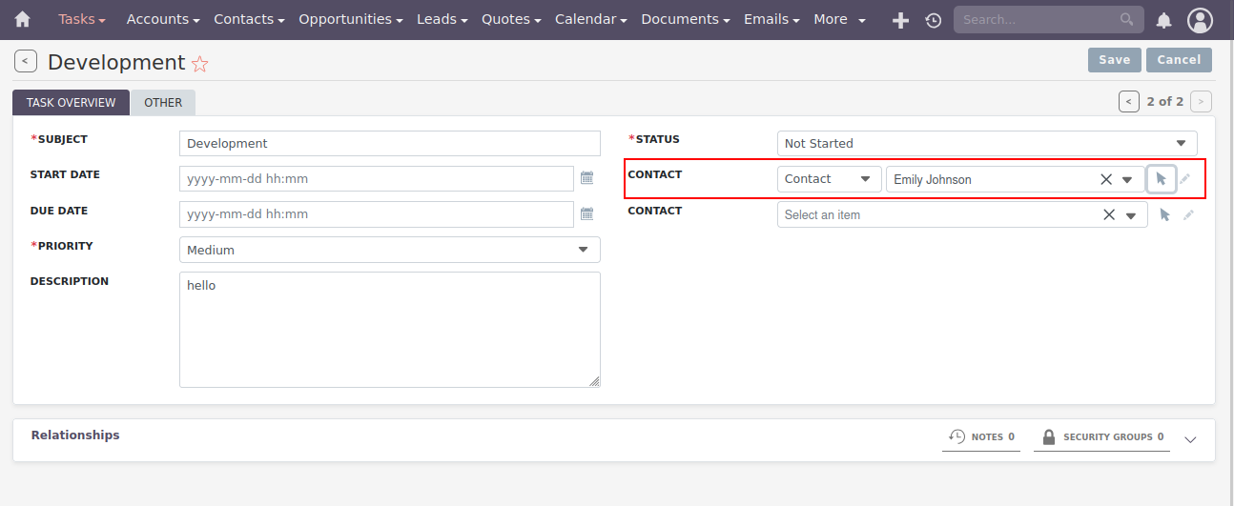The image size is (1234, 506).
Task: Click edit pencil for empty contact field
Action: point(1188,214)
